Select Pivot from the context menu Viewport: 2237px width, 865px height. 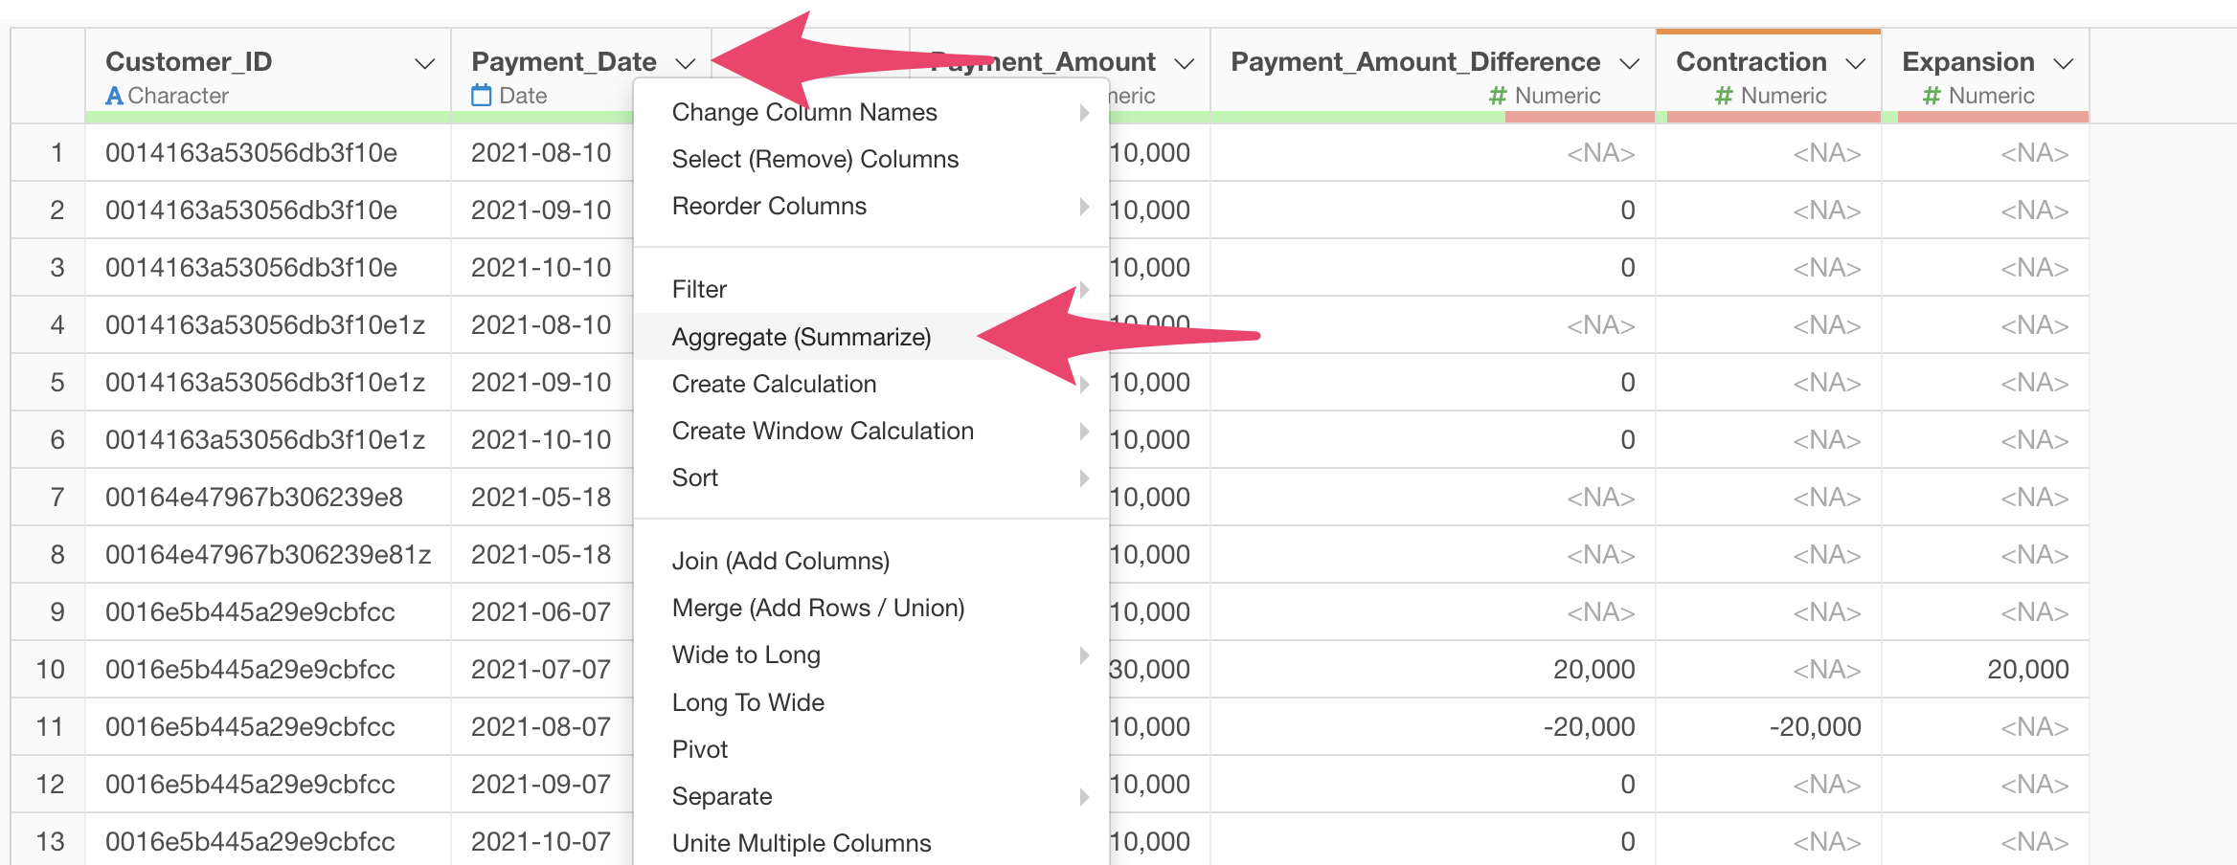[x=699, y=749]
